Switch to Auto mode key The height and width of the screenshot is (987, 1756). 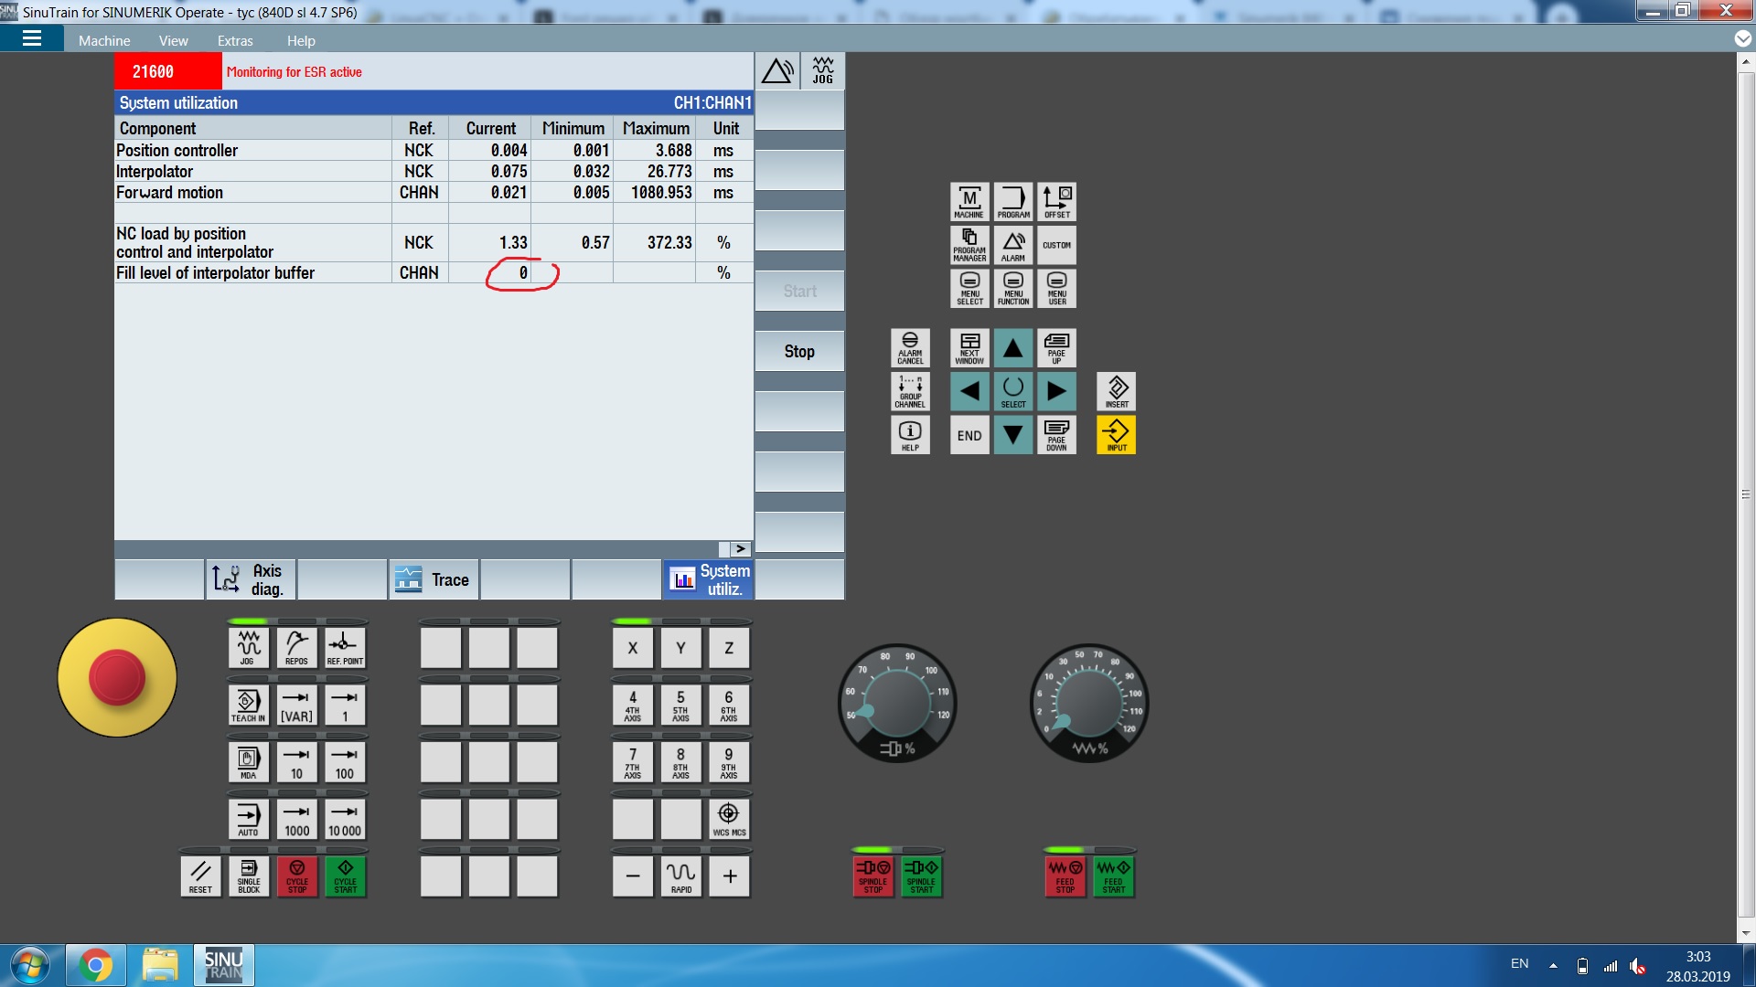(248, 818)
